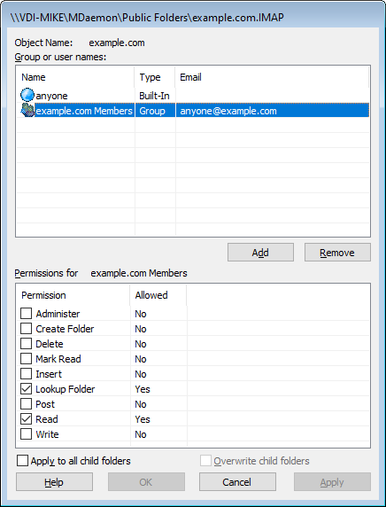
Task: Enable the Post permission checkbox
Action: [x=27, y=404]
